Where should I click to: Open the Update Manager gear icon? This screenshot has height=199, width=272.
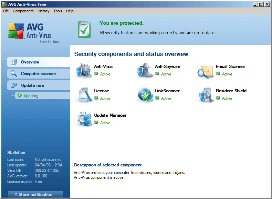click(x=84, y=119)
